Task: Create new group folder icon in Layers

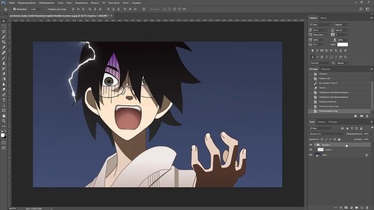Action: pyautogui.click(x=356, y=208)
